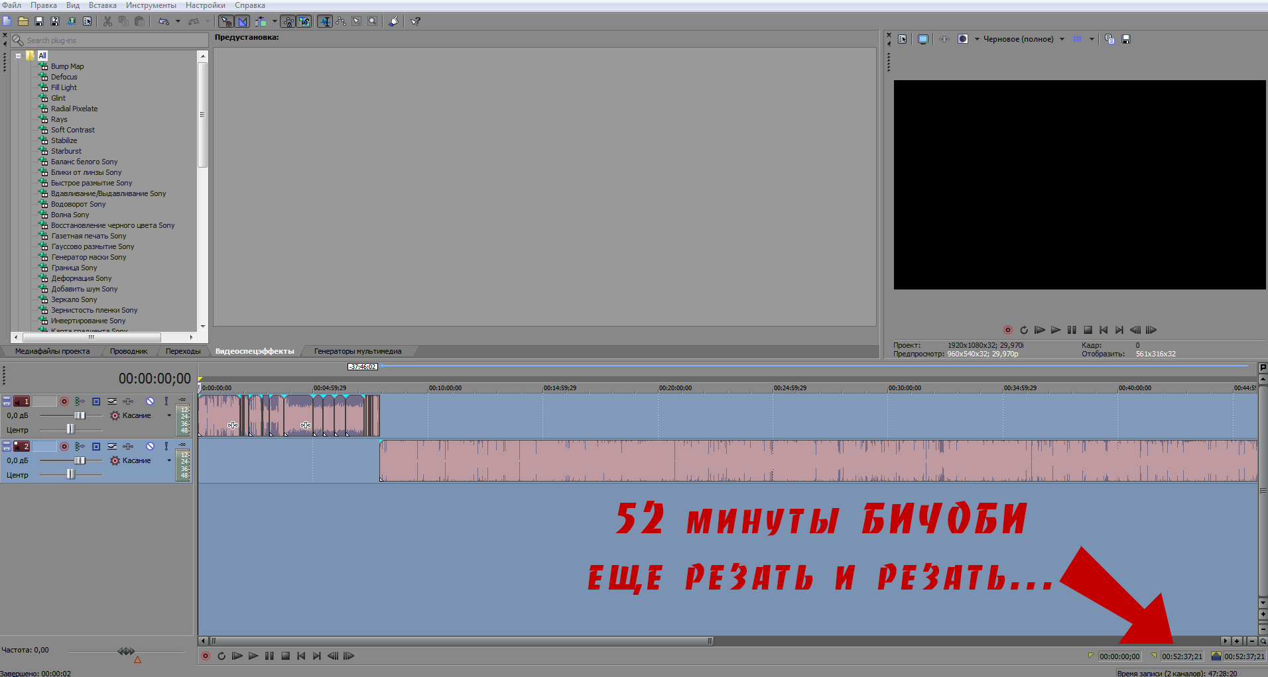Open project properties from main toolbar
The height and width of the screenshot is (677, 1268).
87,21
